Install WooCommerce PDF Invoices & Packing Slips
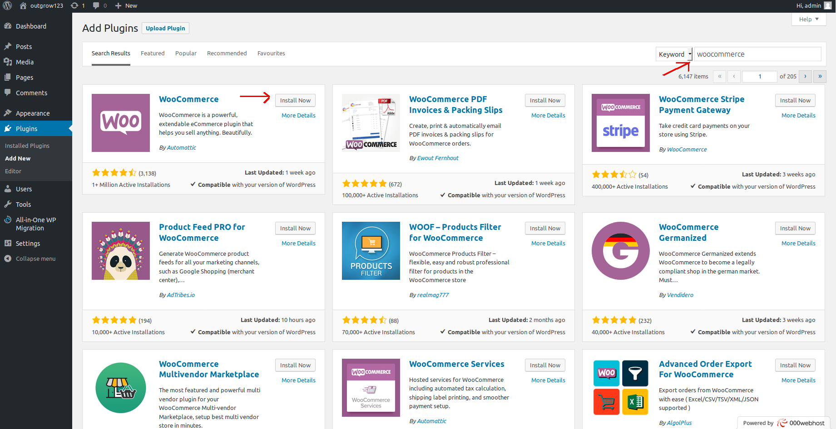Image resolution: width=836 pixels, height=429 pixels. [545, 100]
